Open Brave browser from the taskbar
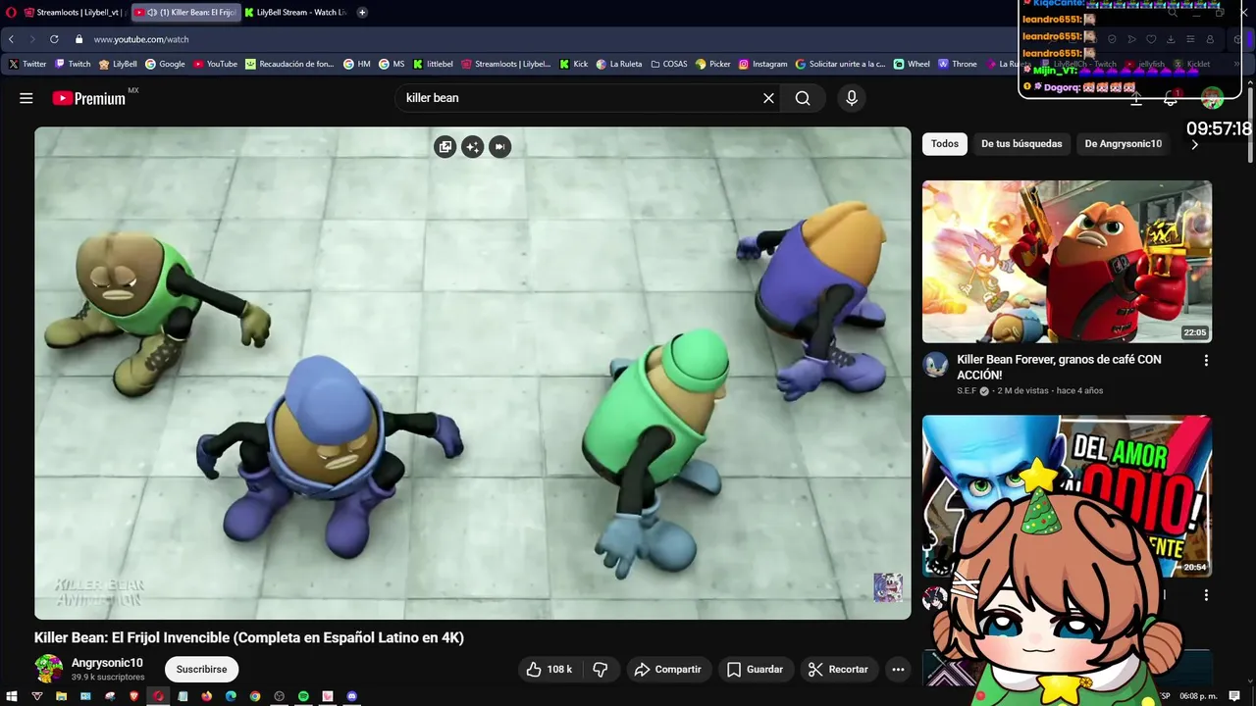The image size is (1256, 706). pos(133,696)
